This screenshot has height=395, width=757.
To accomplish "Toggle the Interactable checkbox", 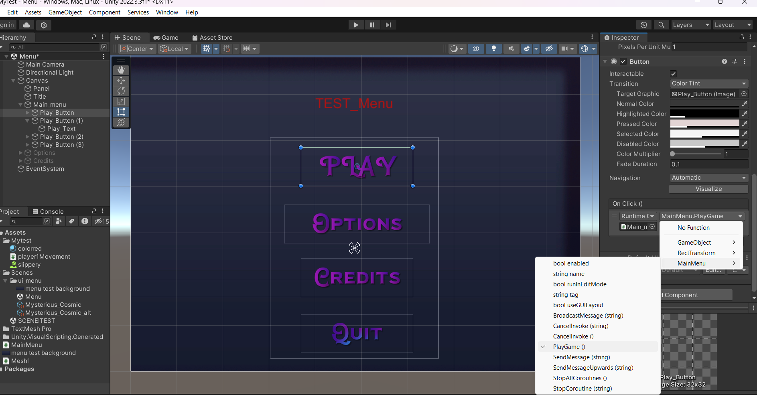I will point(674,74).
